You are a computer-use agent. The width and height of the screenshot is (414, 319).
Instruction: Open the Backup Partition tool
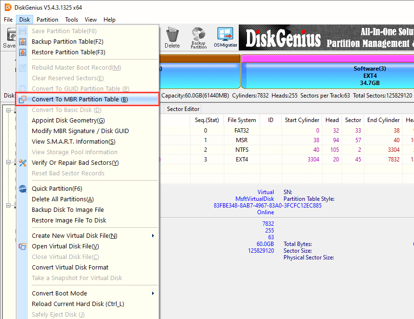click(x=198, y=37)
